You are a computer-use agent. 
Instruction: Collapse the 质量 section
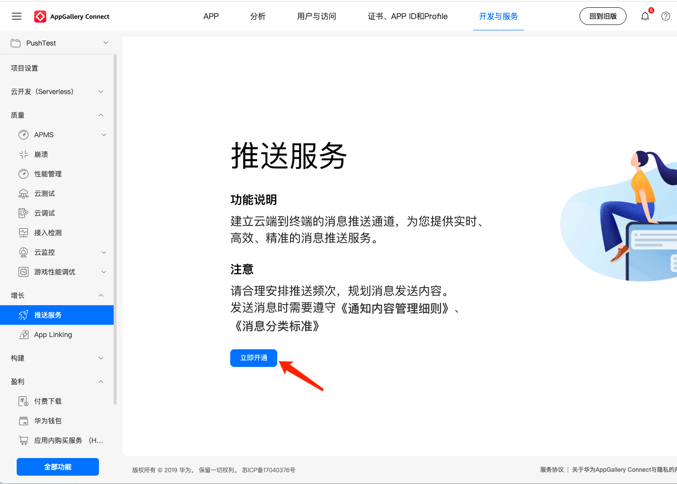point(101,115)
